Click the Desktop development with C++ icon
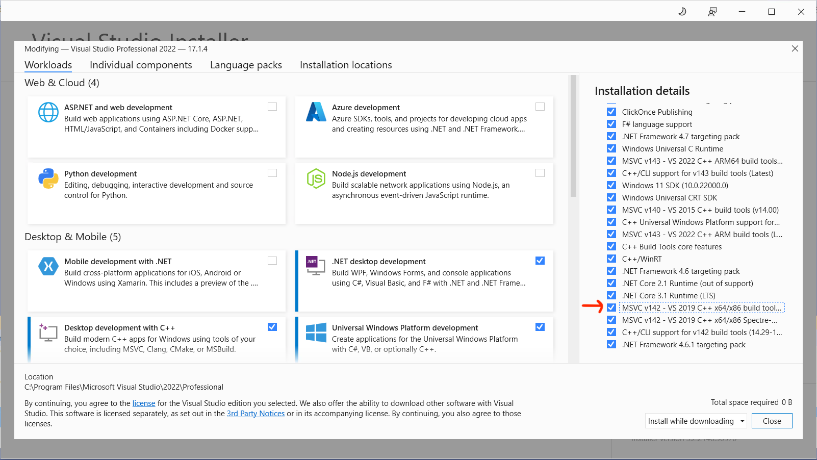 (x=48, y=333)
